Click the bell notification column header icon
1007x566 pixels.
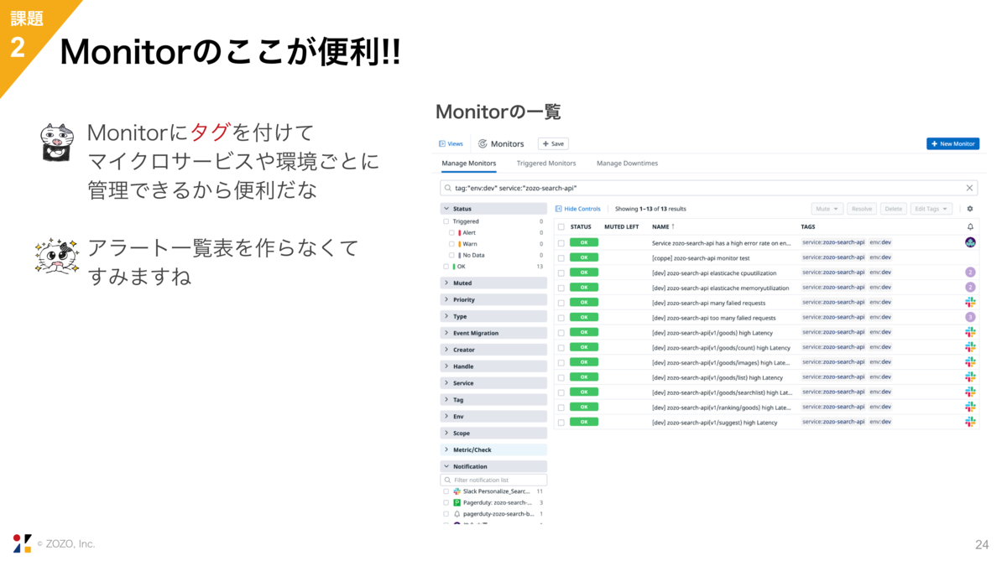pyautogui.click(x=970, y=227)
